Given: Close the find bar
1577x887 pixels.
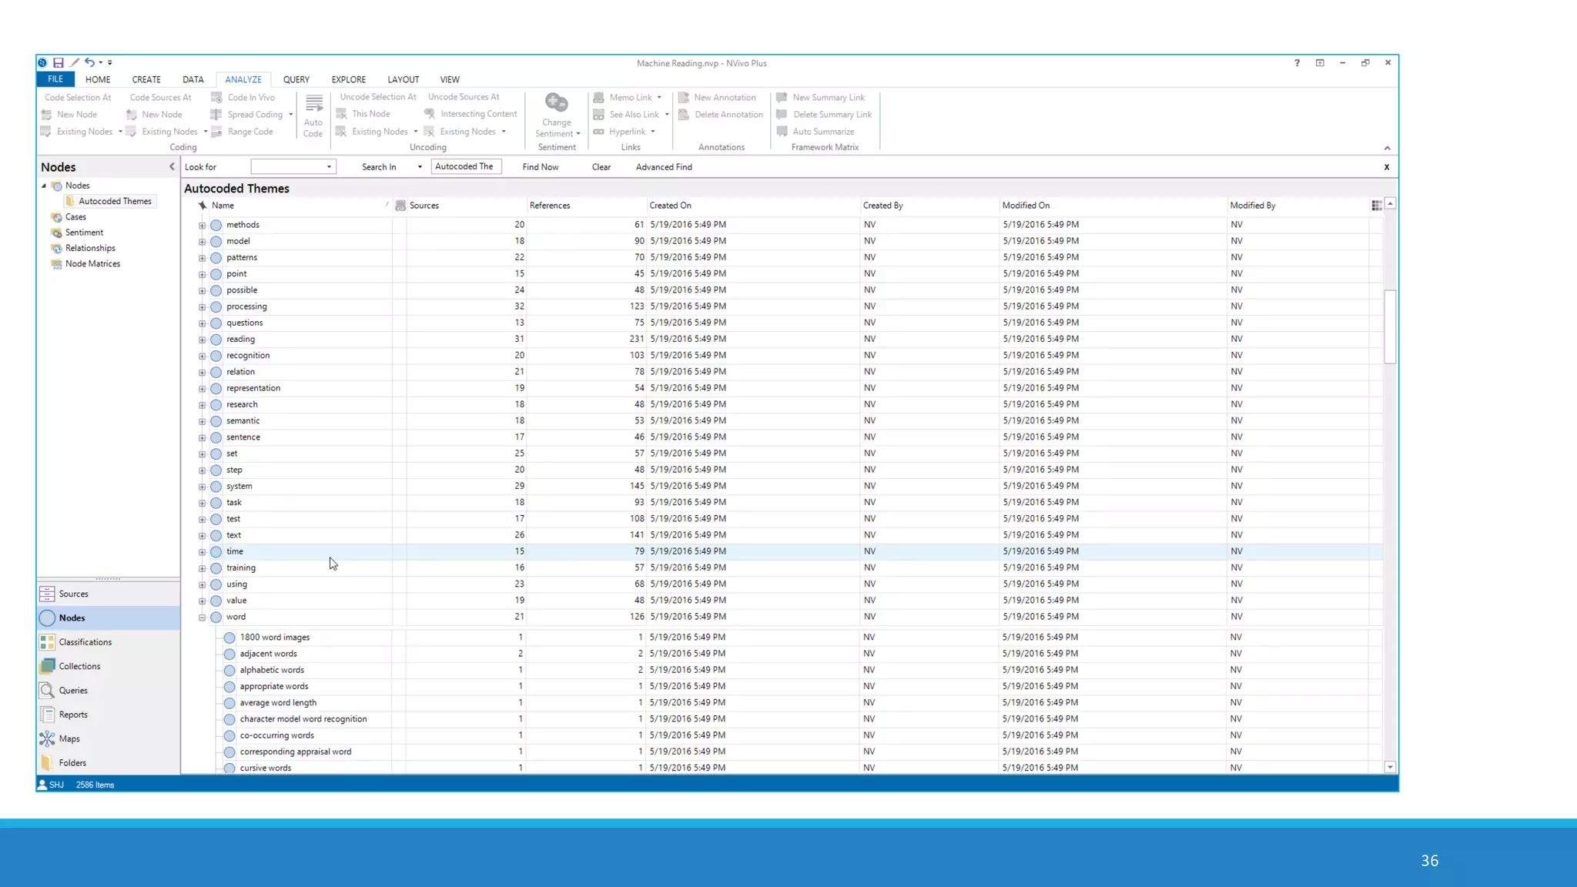Looking at the screenshot, I should point(1387,167).
